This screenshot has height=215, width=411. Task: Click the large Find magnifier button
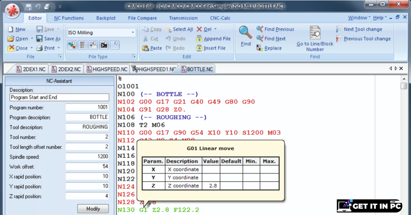246,36
